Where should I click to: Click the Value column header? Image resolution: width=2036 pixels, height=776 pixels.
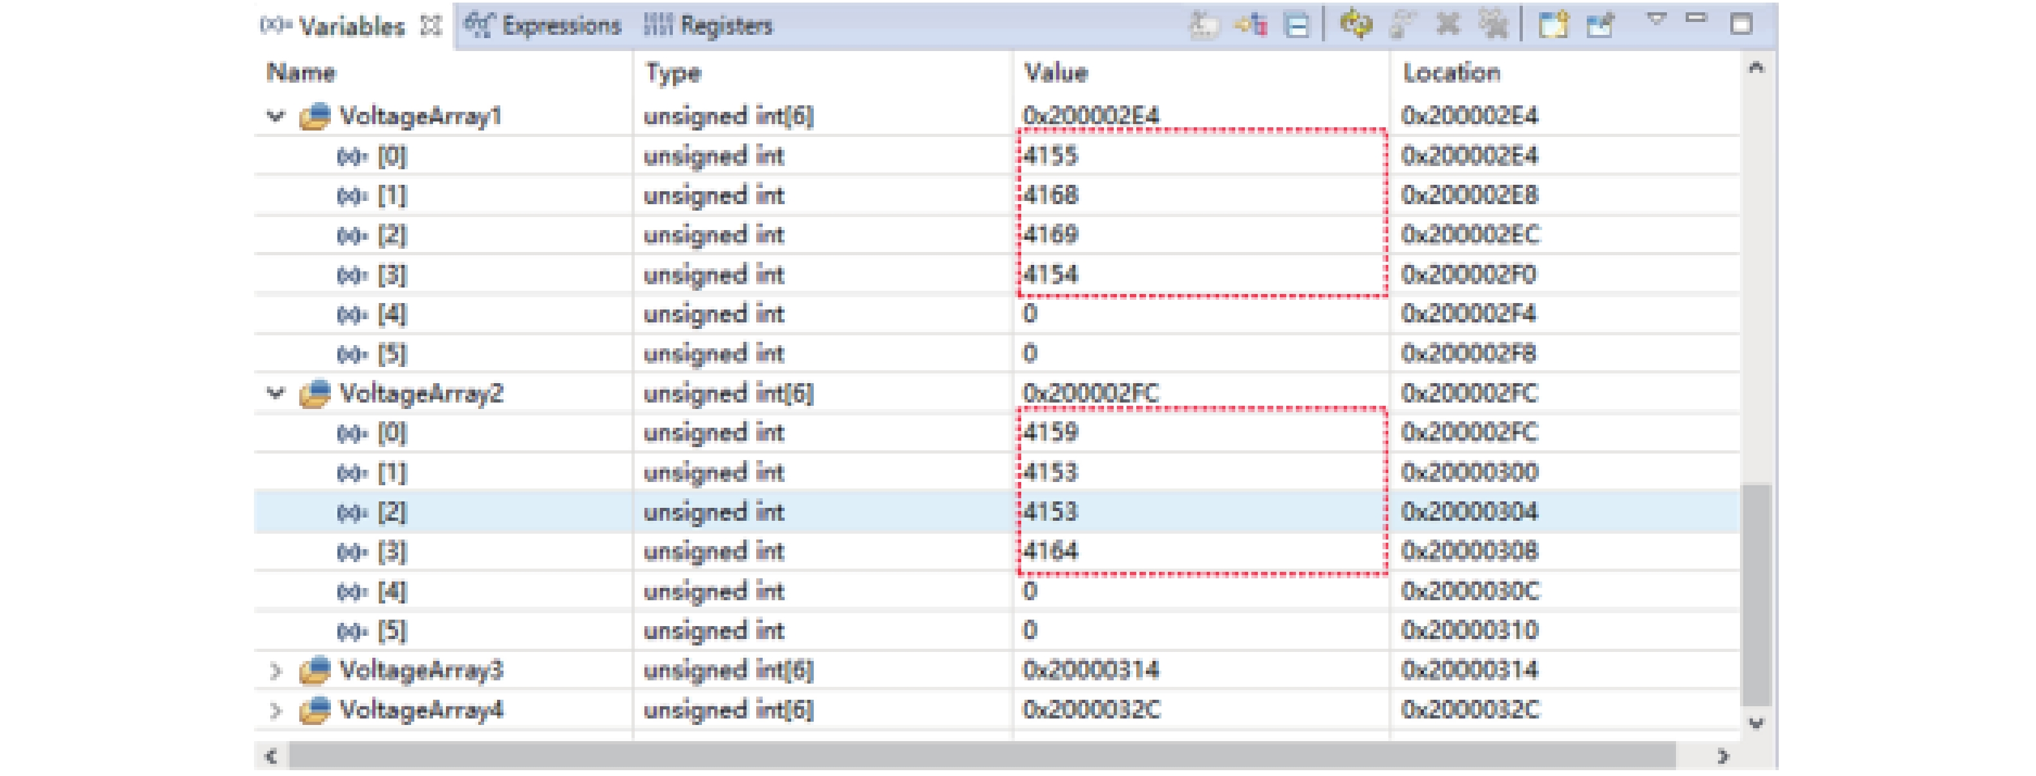pyautogui.click(x=1056, y=73)
